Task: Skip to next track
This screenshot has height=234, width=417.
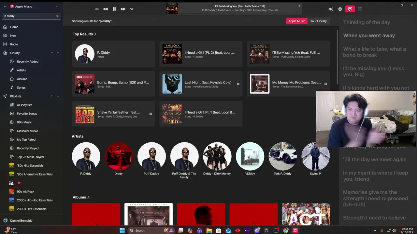Action: [x=123, y=9]
